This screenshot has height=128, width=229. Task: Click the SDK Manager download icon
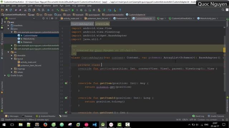click(x=115, y=10)
